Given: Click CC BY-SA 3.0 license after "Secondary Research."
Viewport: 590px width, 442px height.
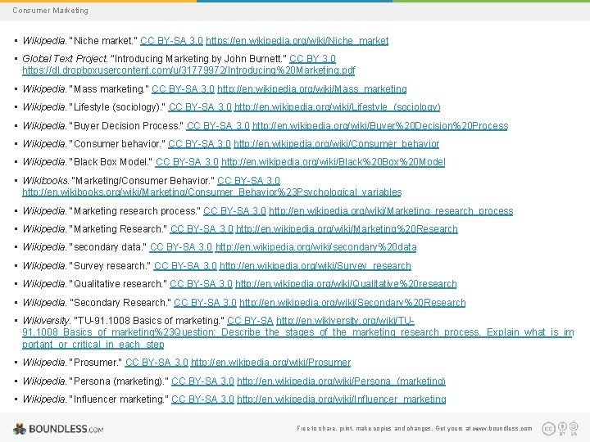Looking at the screenshot, I should click(x=205, y=303).
